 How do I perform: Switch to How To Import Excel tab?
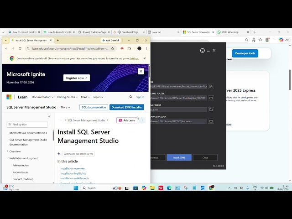(x=59, y=32)
